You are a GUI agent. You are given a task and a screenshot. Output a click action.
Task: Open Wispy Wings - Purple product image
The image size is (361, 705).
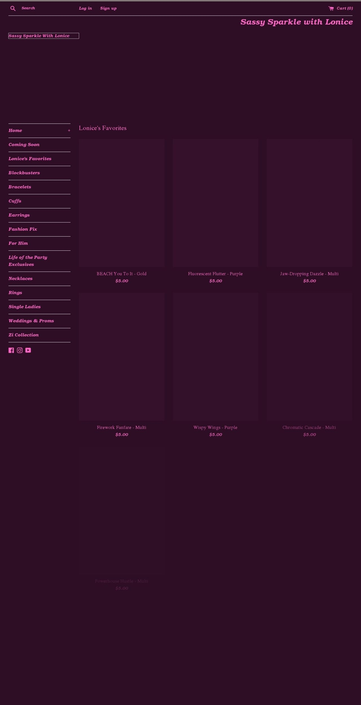(215, 356)
